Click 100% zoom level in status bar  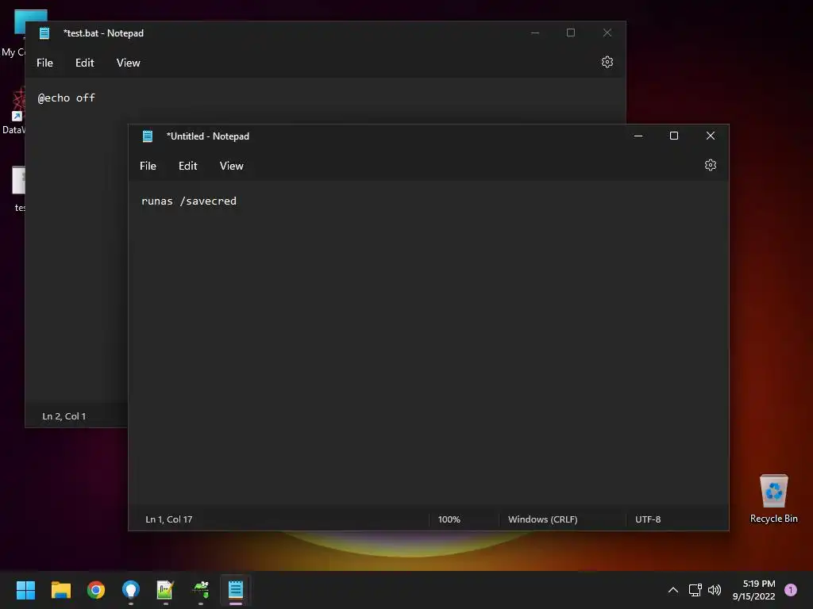[x=449, y=519]
